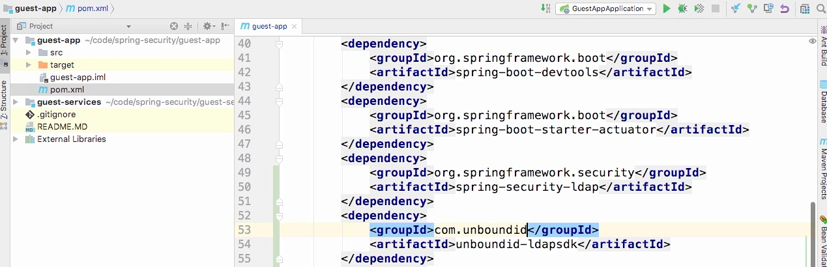Click the Maven icon on the pom.xml tree row
The width and height of the screenshot is (827, 267).
click(x=44, y=90)
